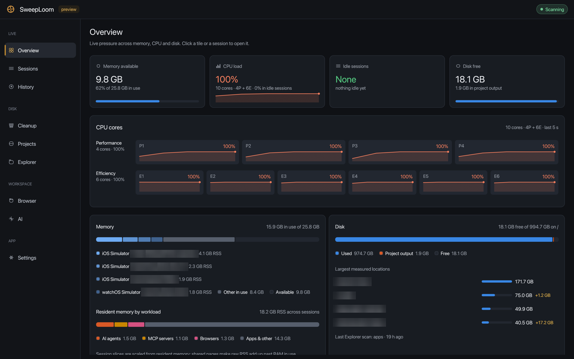Click the AI sparkle icon
The height and width of the screenshot is (359, 574).
[x=11, y=219]
